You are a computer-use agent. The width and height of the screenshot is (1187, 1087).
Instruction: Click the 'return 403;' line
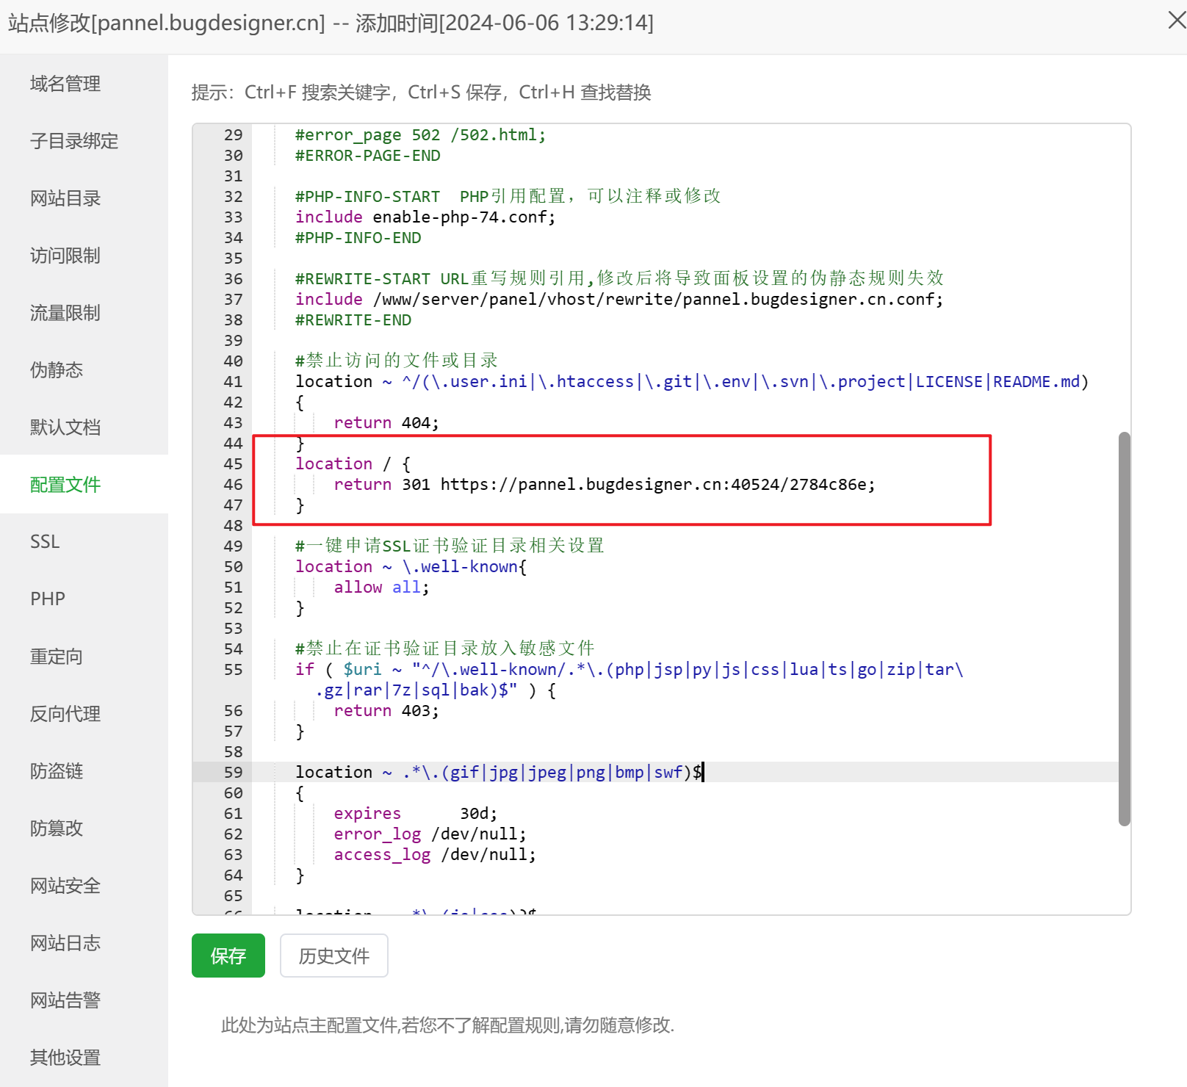(386, 711)
